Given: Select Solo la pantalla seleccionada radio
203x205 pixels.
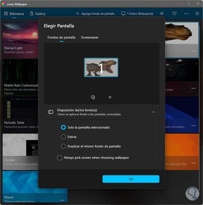Looking at the screenshot, I should click(x=85, y=127).
